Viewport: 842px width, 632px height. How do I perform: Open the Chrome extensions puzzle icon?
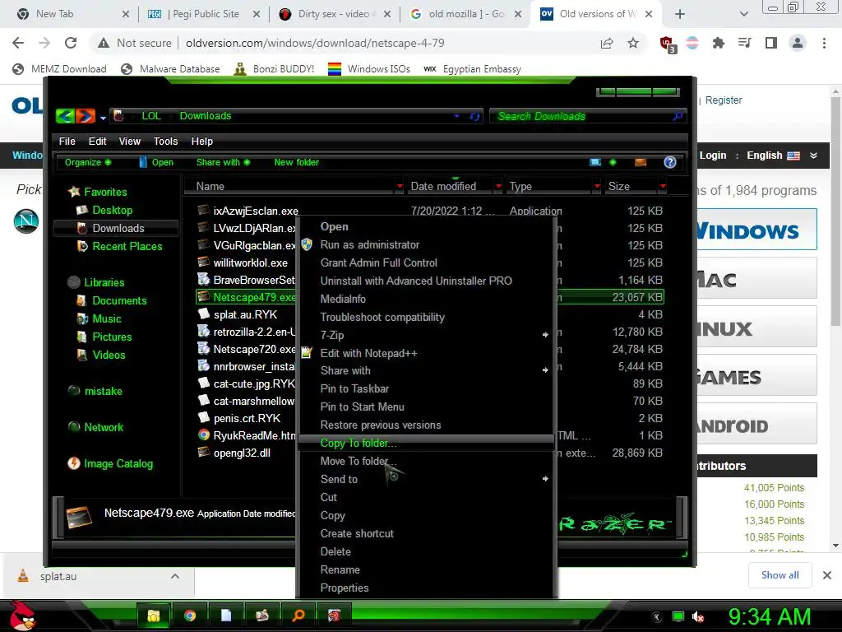click(x=718, y=43)
